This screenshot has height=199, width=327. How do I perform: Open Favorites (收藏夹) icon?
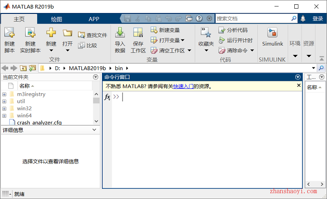pyautogui.click(x=206, y=33)
